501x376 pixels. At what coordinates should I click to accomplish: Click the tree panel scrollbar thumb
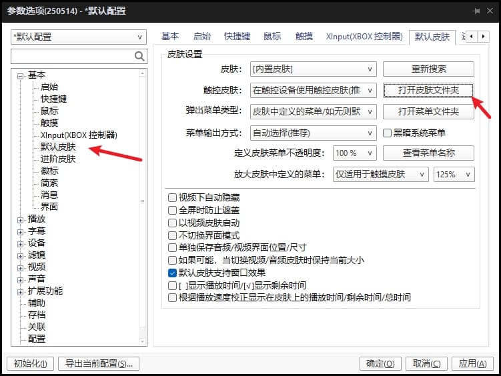click(x=143, y=202)
